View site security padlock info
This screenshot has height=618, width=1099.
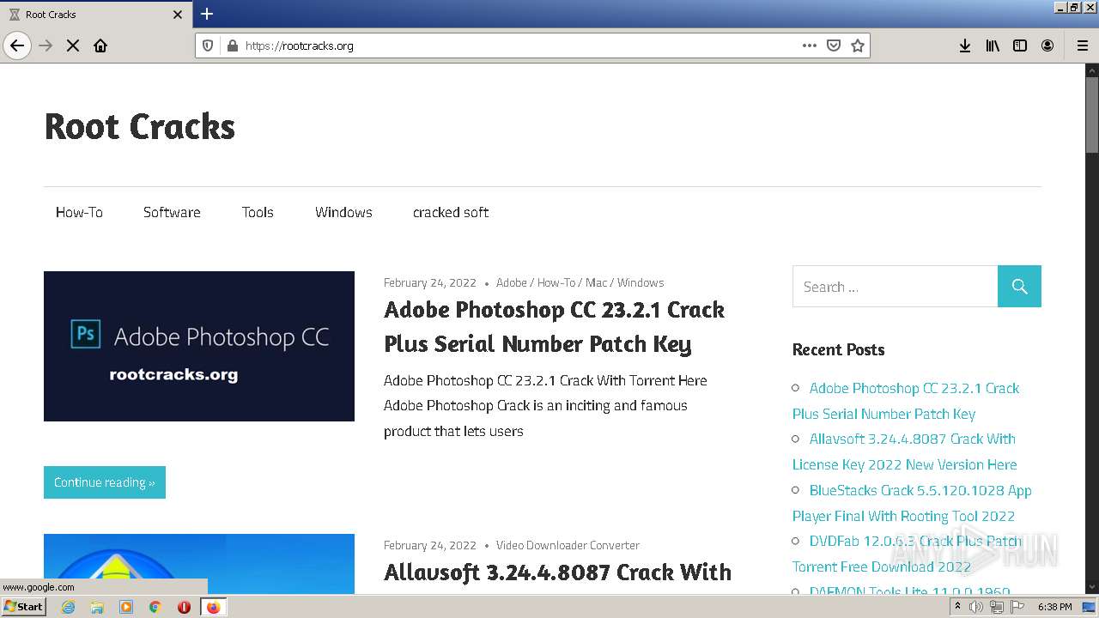click(x=232, y=45)
